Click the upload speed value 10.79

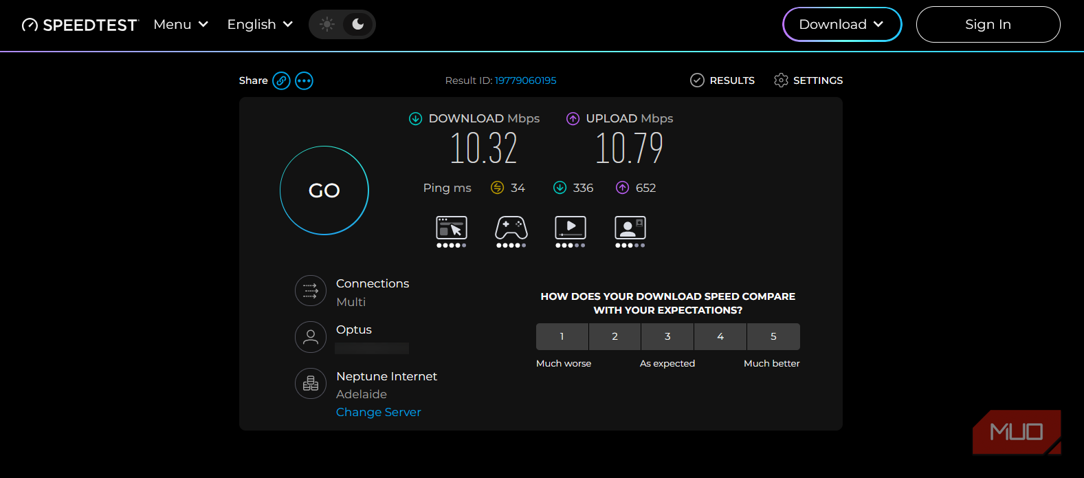coord(629,149)
